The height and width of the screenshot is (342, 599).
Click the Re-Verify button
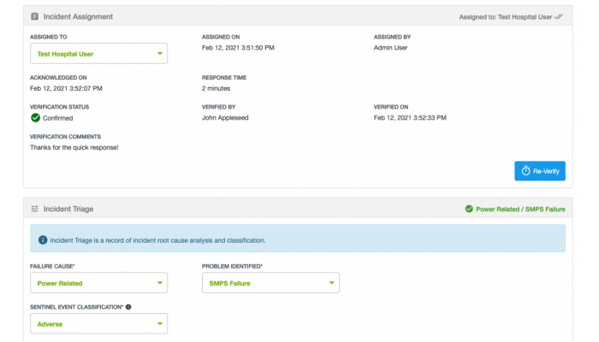point(540,171)
